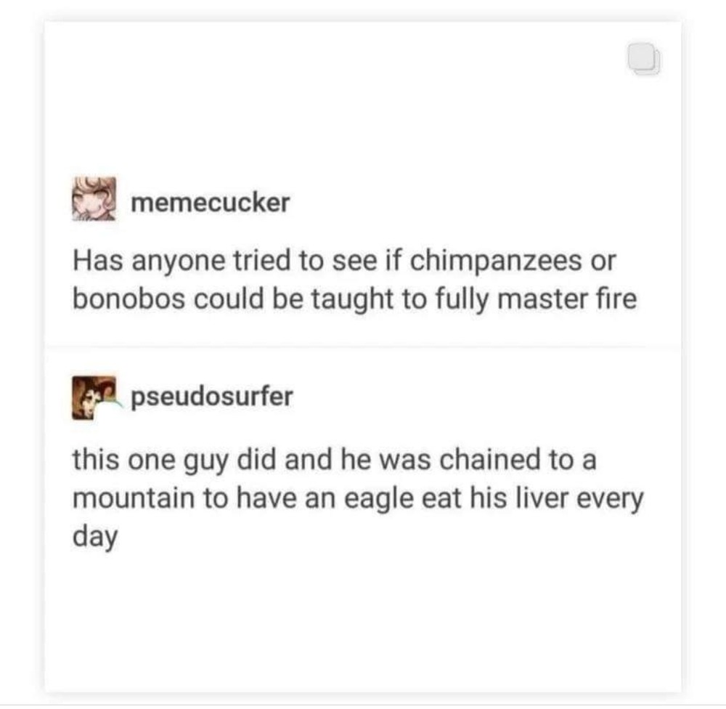Open the pseudosurfer username link
The image size is (726, 709).
(212, 397)
